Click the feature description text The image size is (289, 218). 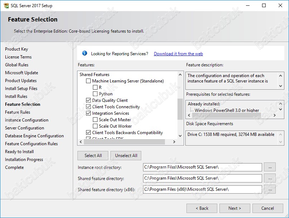(228, 78)
